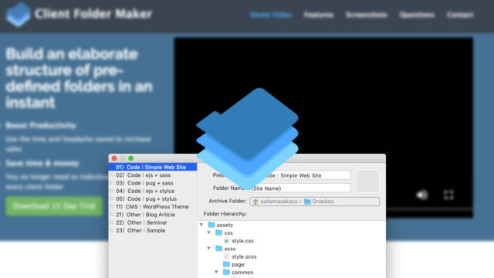Collapse the scss folder disclosure triangle

[x=209, y=249]
